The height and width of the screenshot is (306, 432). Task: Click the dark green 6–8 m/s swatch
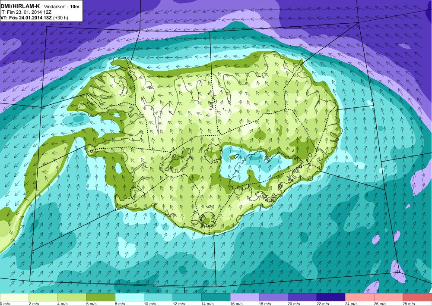point(101,297)
